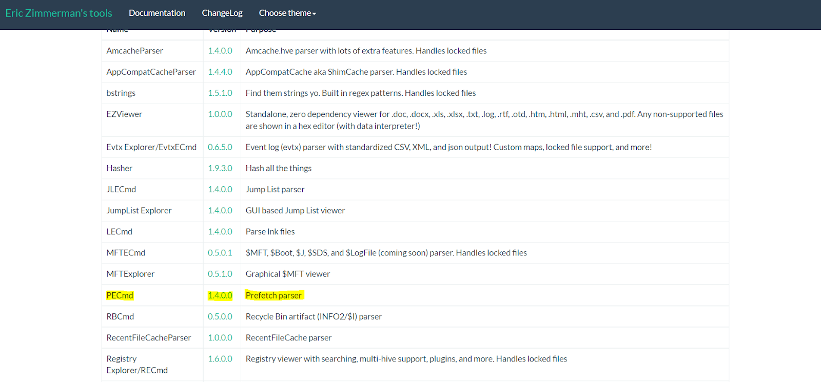Click the $MFT, $Boot, $J parser description
The height and width of the screenshot is (382, 821).
(x=386, y=252)
